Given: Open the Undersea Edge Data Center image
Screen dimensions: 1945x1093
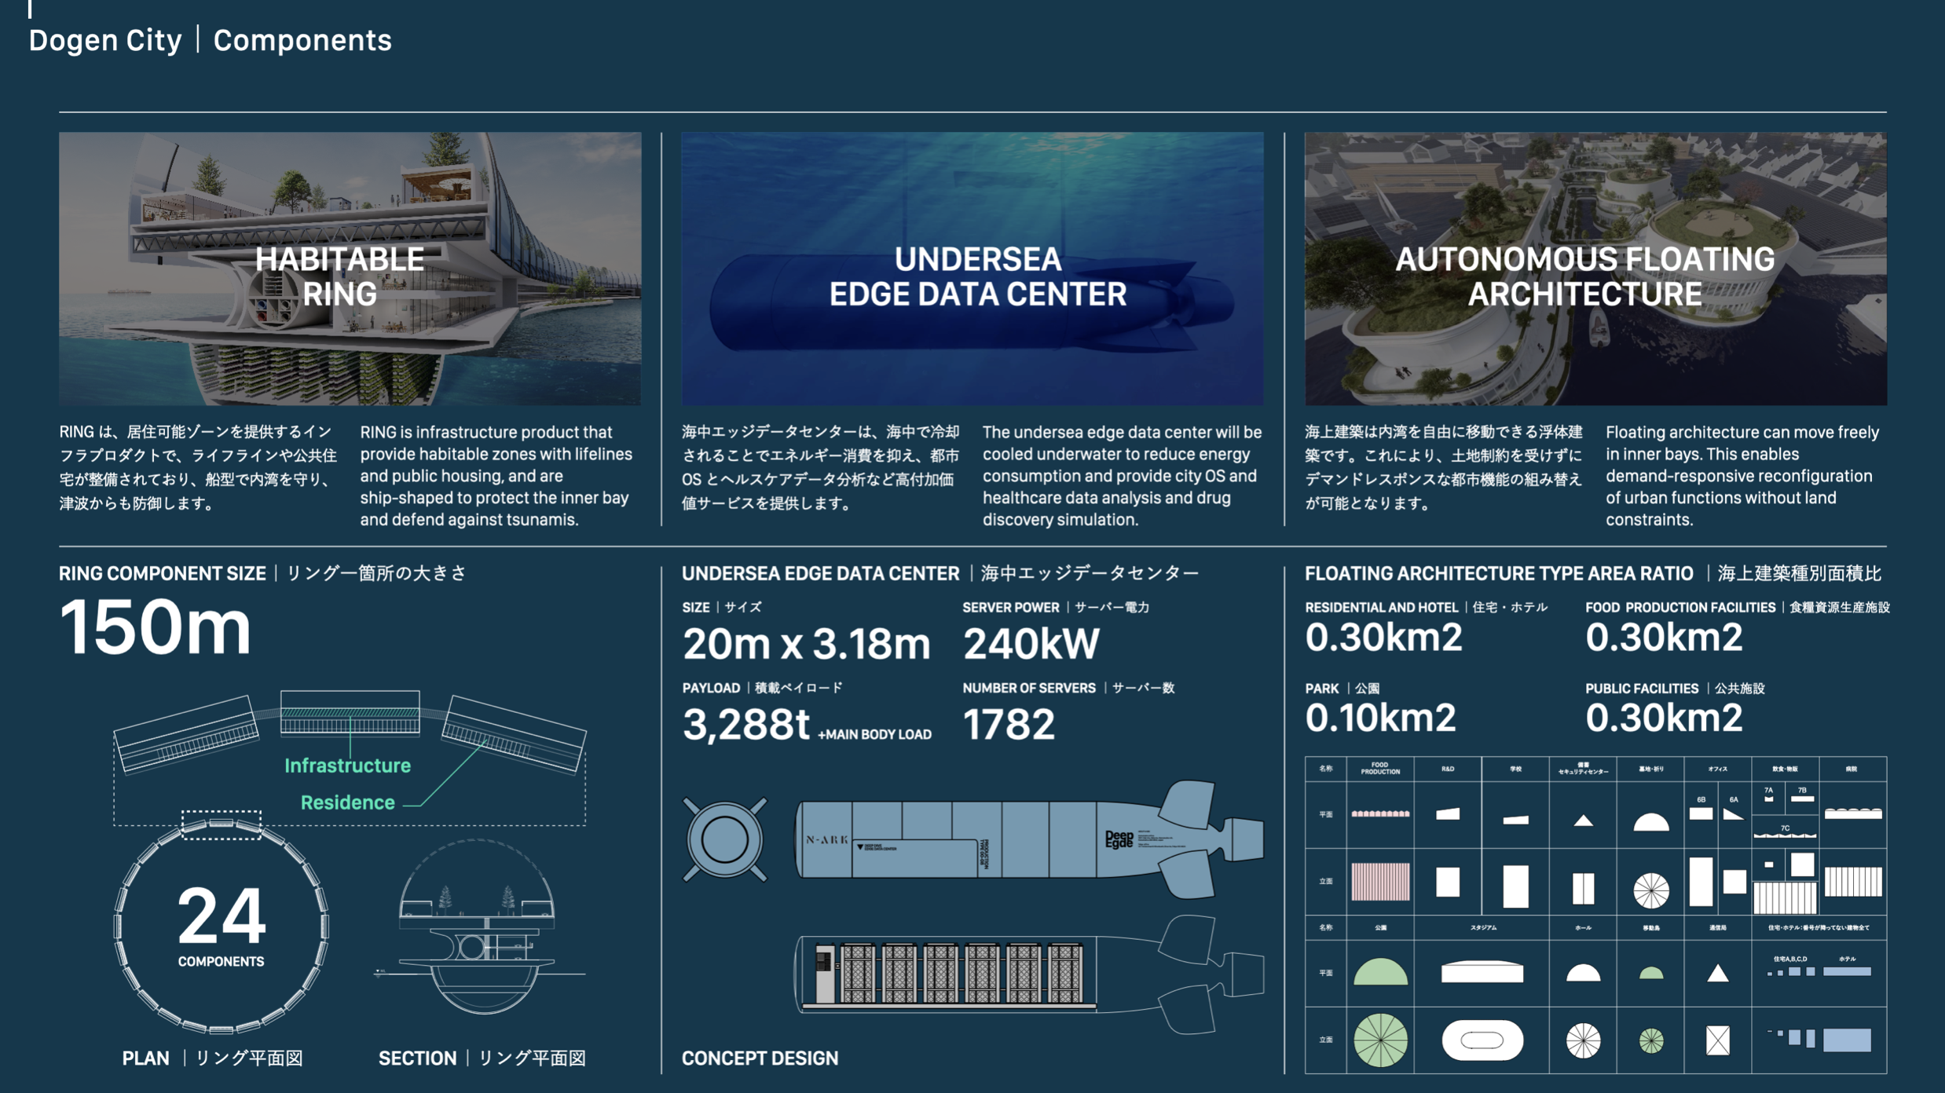Looking at the screenshot, I should point(972,269).
